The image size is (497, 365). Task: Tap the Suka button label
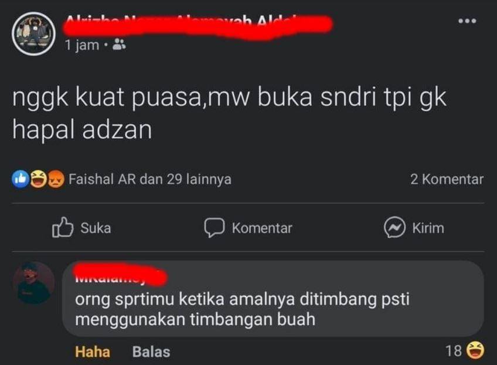tap(96, 228)
